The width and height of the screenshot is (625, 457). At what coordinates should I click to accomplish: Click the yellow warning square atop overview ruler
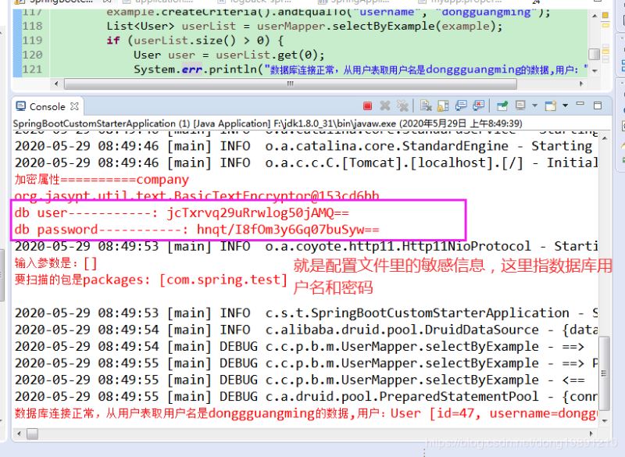click(x=605, y=16)
